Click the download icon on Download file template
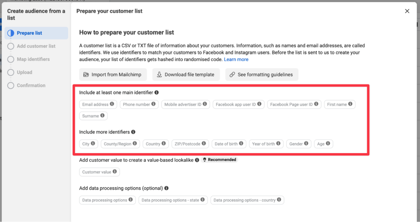The image size is (420, 222). pos(159,74)
